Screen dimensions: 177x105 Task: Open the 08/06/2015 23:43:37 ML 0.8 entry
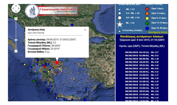[142, 62]
